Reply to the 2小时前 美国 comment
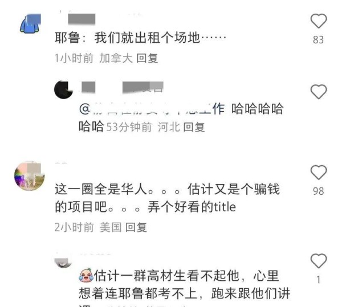The image size is (342, 307). click(x=136, y=227)
